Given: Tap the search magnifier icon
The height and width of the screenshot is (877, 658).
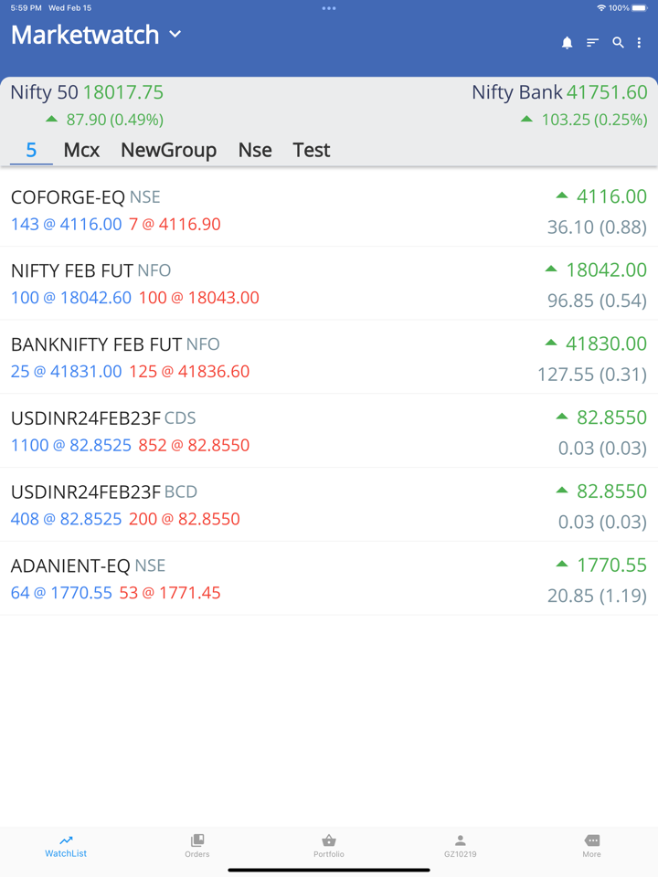Looking at the screenshot, I should click(x=618, y=43).
